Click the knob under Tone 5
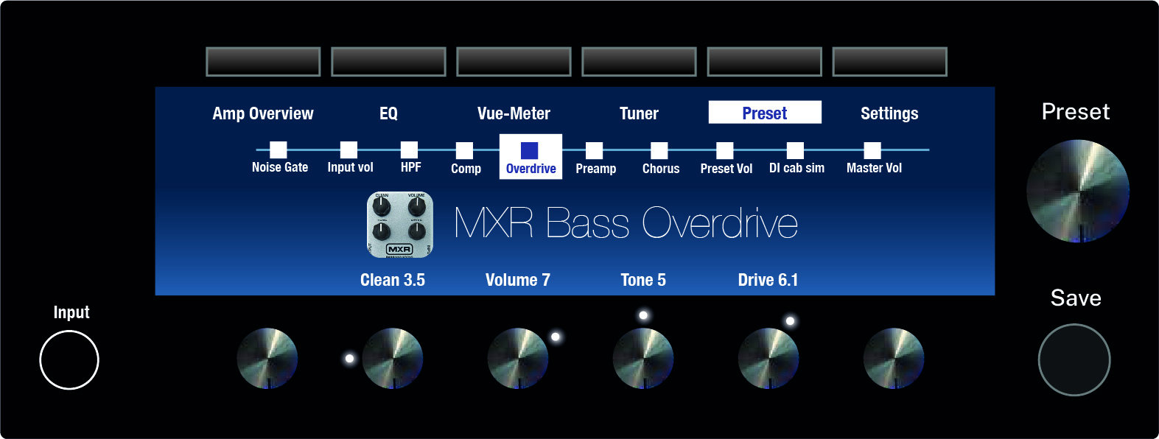The image size is (1159, 439). coord(643,359)
